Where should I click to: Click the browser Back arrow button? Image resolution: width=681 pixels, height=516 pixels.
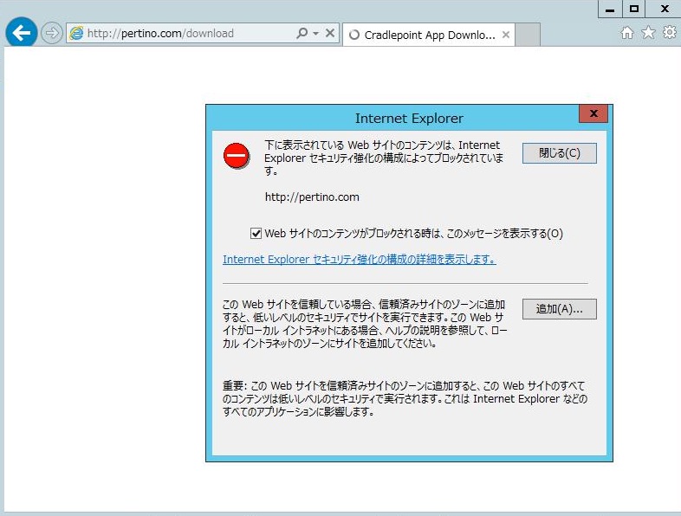tap(22, 33)
